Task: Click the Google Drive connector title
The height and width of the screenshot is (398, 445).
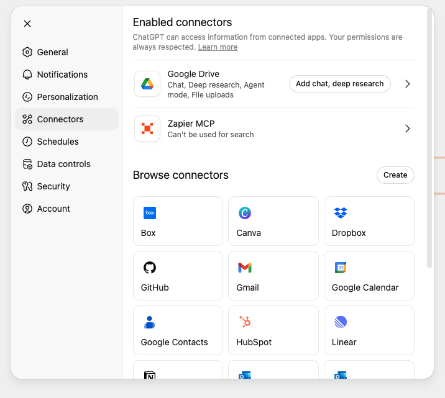Action: coord(193,74)
